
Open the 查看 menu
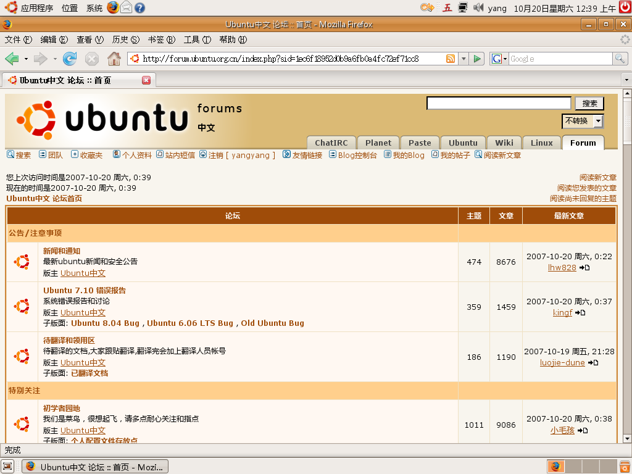tap(90, 39)
